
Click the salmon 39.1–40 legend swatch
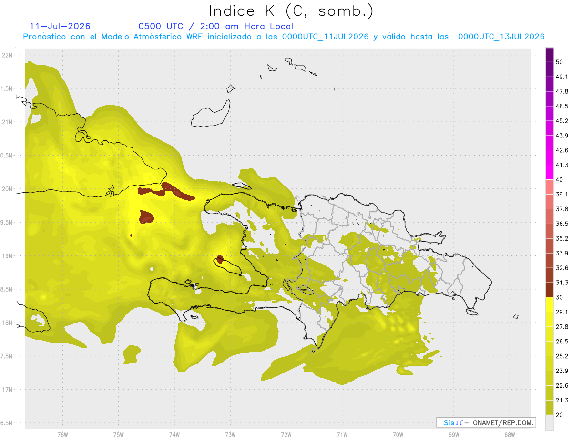pos(550,187)
